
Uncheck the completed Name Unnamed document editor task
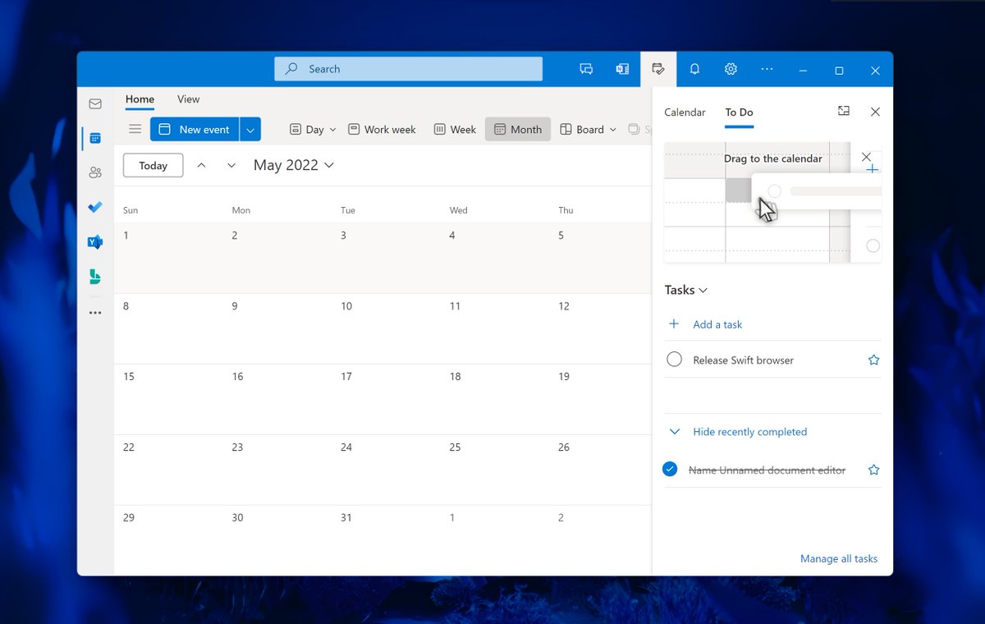pos(670,470)
